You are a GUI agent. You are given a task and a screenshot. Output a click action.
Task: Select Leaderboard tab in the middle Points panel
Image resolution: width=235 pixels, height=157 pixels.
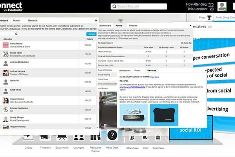pyautogui.click(x=105, y=26)
